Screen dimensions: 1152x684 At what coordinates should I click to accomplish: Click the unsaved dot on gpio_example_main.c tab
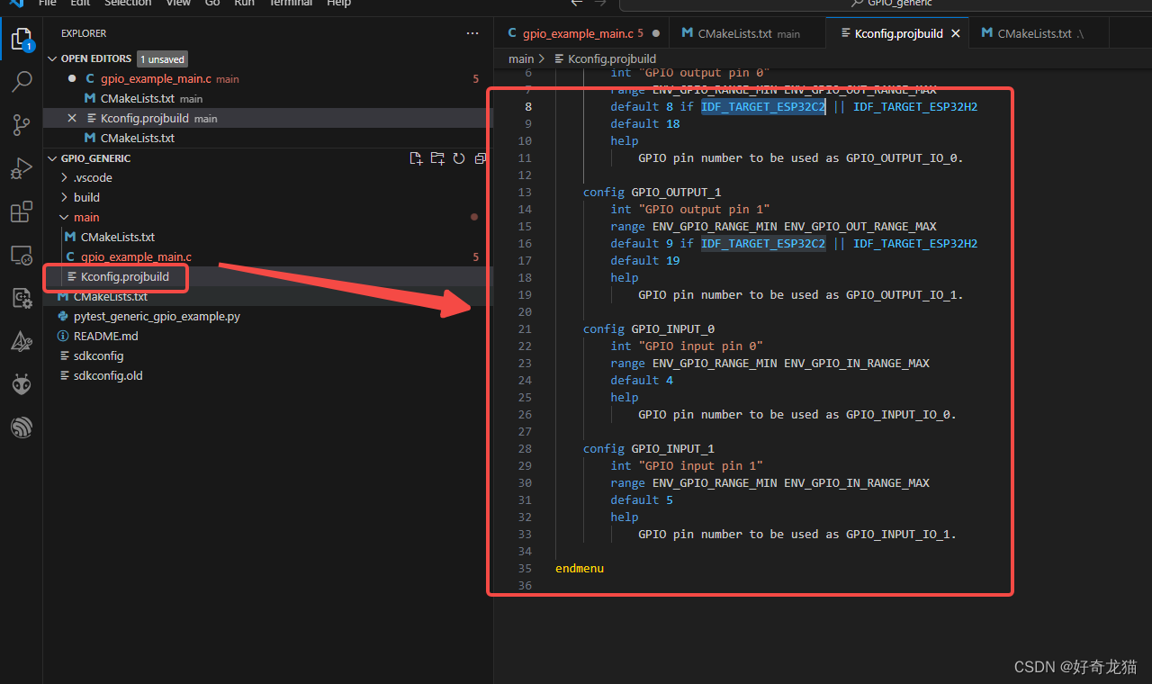(x=655, y=33)
